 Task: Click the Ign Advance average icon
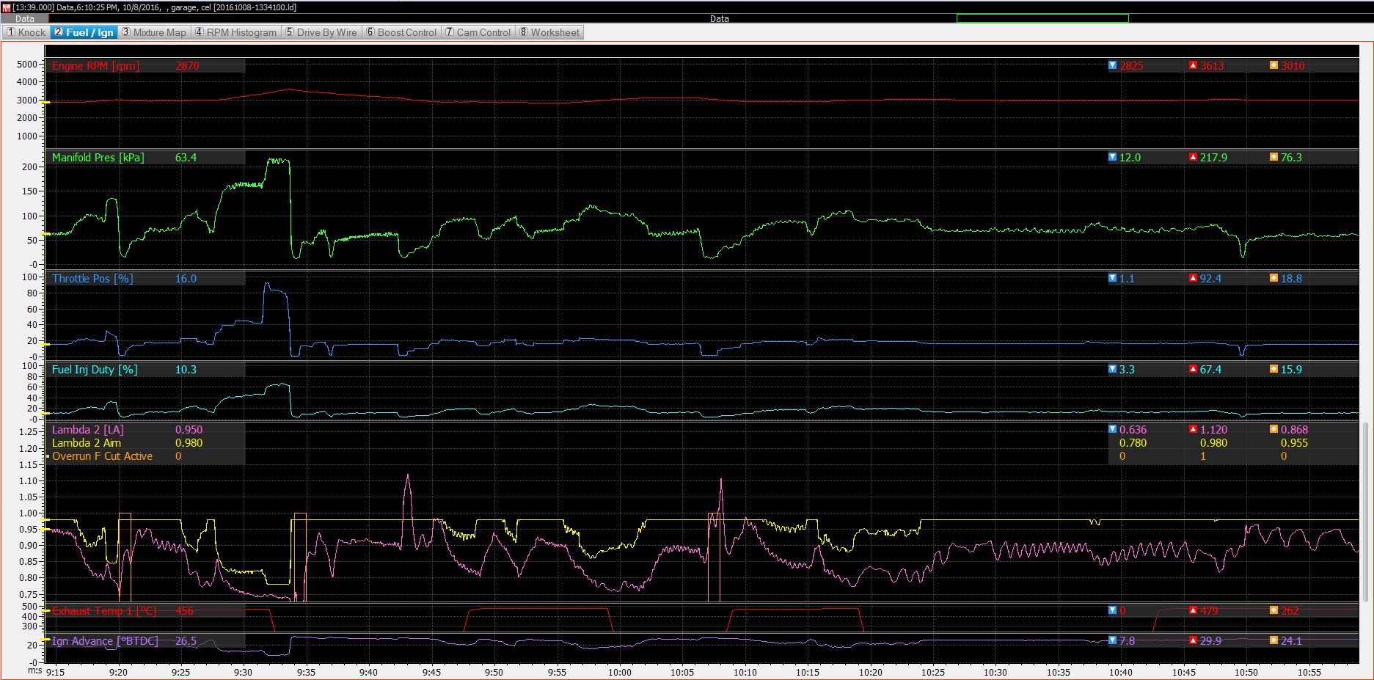[x=1273, y=640]
